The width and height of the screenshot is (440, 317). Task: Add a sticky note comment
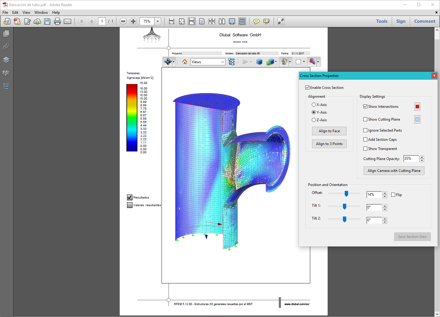tap(256, 21)
